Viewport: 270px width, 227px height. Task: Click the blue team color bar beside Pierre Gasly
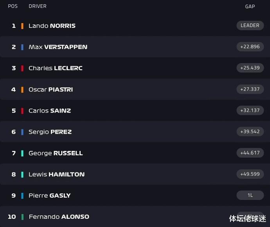[x=22, y=196]
